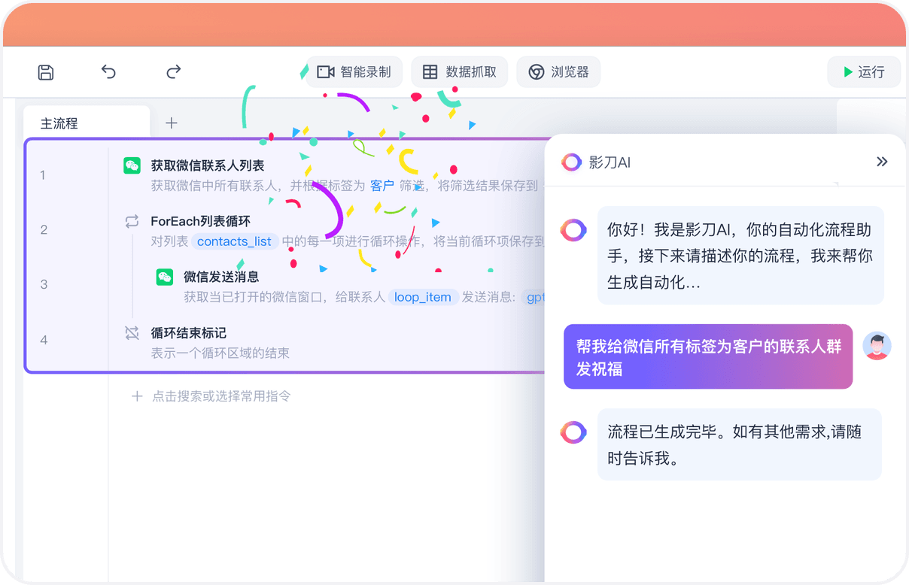Viewport: 909px width, 585px height.
Task: Click the undo arrow icon
Action: [108, 72]
